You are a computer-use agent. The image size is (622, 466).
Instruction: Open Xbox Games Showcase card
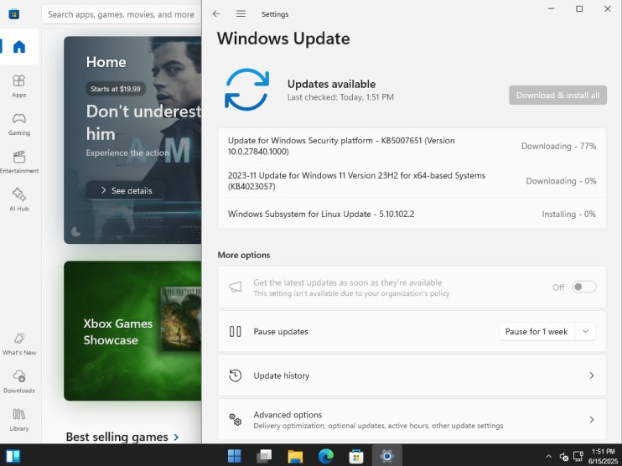coord(132,331)
